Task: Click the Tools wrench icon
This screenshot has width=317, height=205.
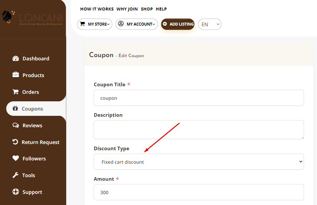Action: [15, 175]
